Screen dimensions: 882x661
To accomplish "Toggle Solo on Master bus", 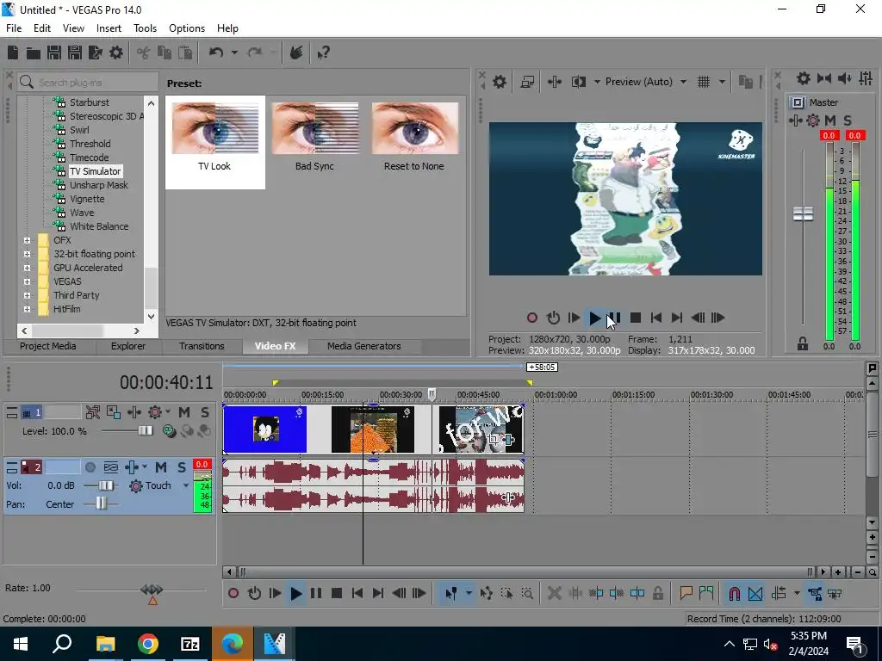I will click(x=848, y=120).
